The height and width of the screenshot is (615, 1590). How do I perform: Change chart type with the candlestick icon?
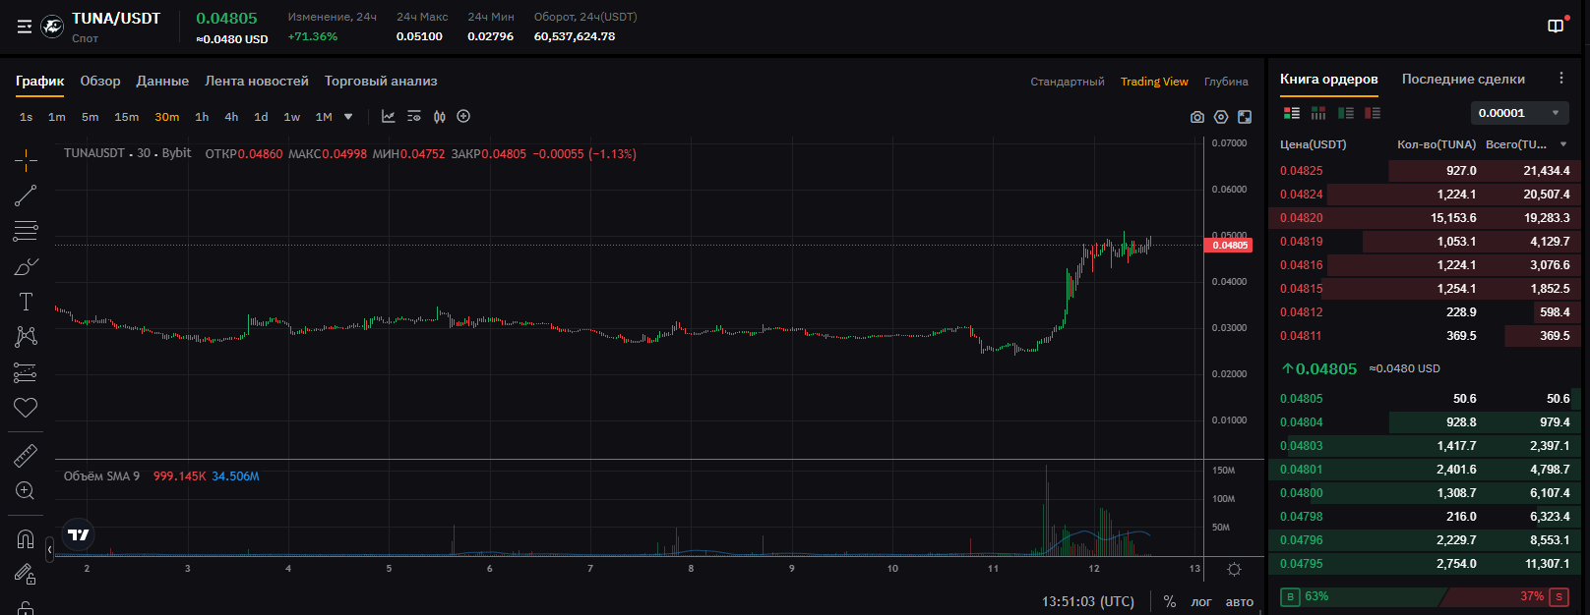coord(440,116)
